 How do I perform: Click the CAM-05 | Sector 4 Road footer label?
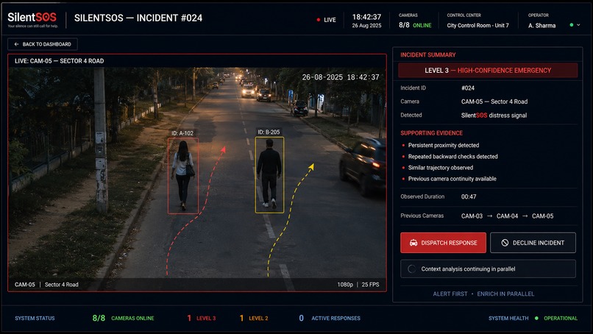[46, 285]
